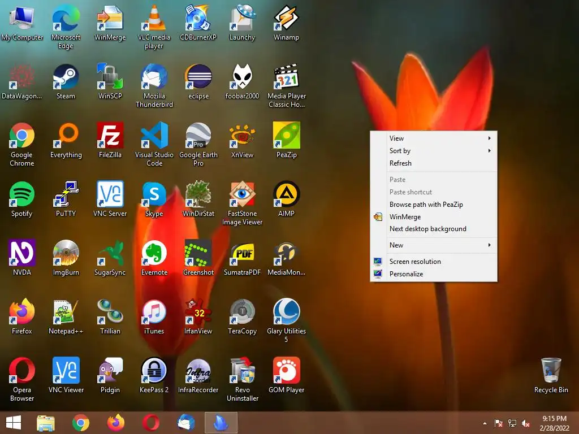The image size is (579, 434).
Task: Open the Windows Start button
Action: pyautogui.click(x=14, y=423)
